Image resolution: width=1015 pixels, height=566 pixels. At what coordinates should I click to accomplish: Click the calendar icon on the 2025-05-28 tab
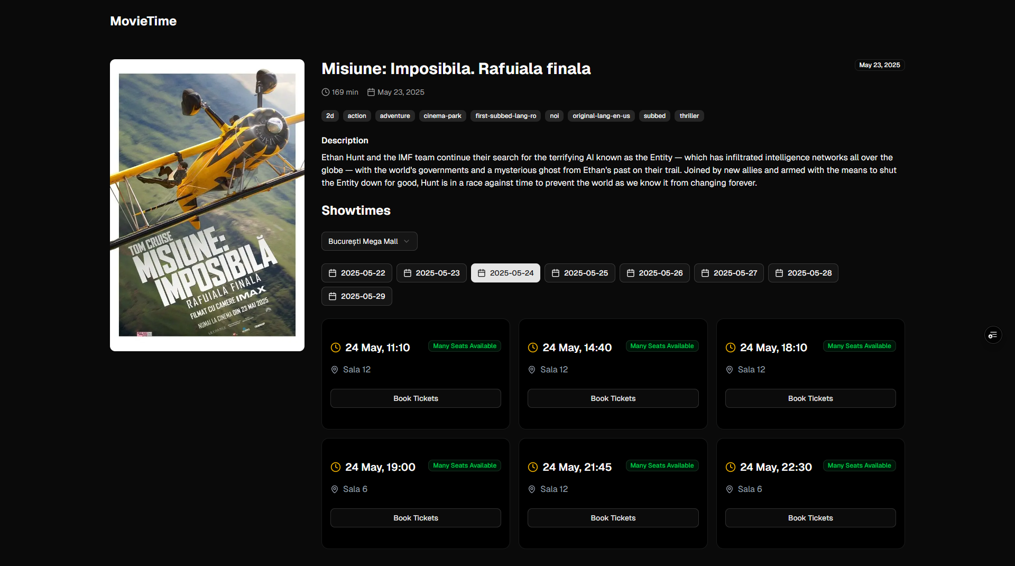[779, 273]
